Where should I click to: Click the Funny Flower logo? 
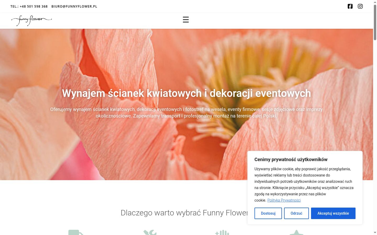point(31,21)
